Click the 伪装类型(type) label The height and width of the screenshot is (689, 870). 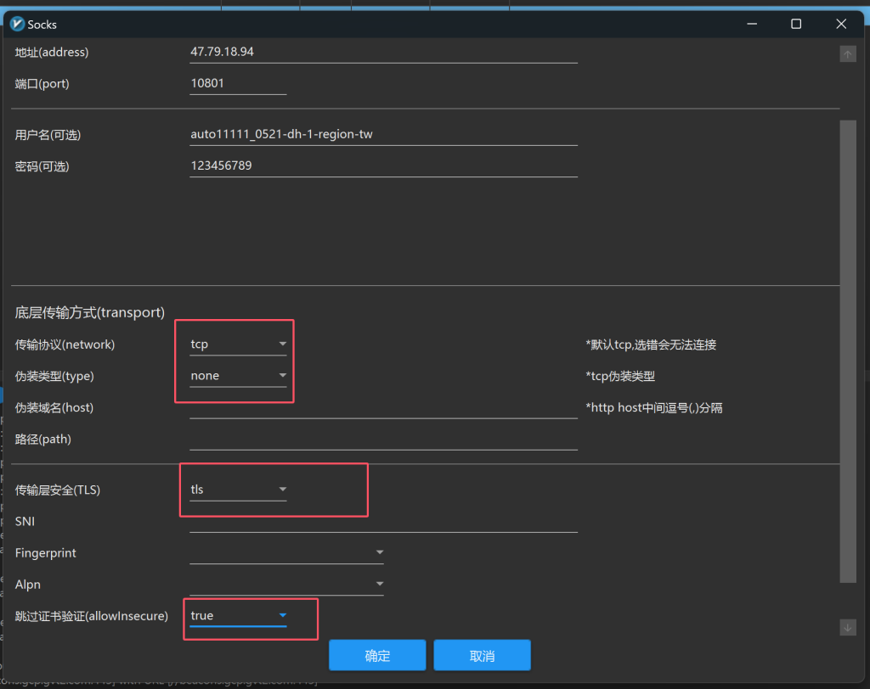(54, 377)
